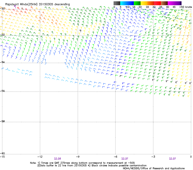193x170 pixels.
Task: Click the cyan-to-blue 5–15 knots color segment
Action: [x=127, y=3]
